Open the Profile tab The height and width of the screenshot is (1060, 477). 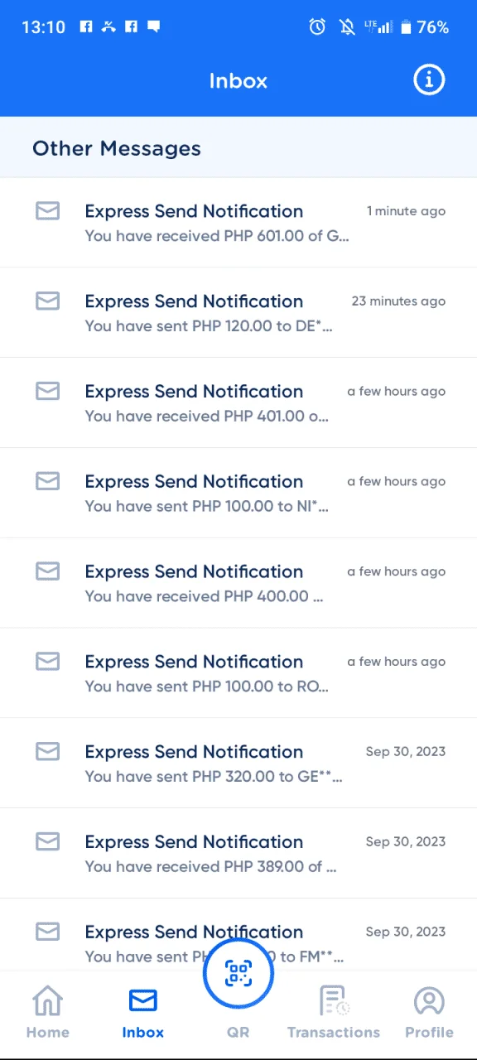point(429,1012)
